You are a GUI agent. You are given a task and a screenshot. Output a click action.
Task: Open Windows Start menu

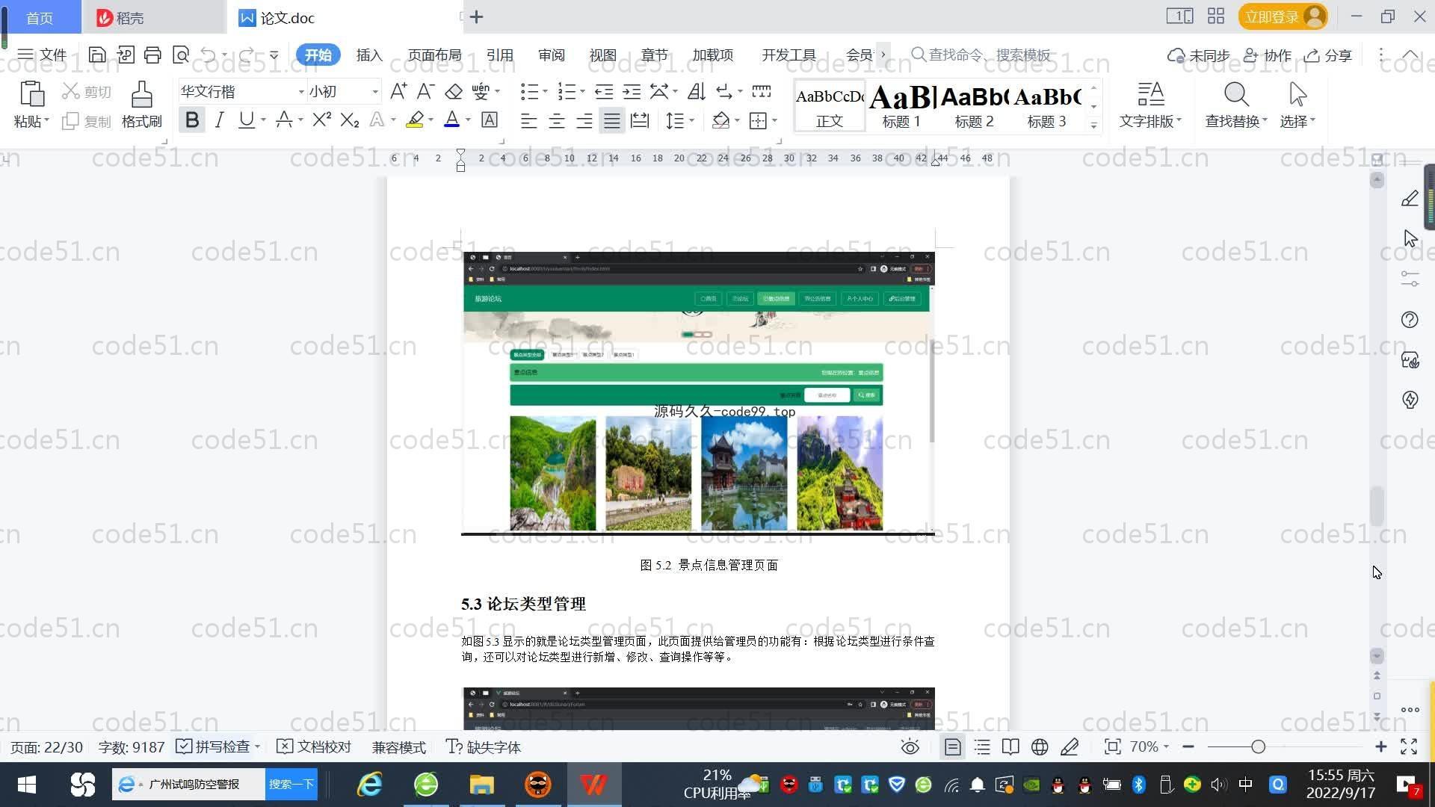click(x=27, y=785)
